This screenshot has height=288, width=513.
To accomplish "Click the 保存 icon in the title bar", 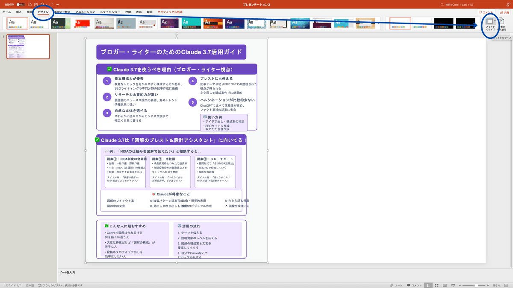I will coord(36,5).
